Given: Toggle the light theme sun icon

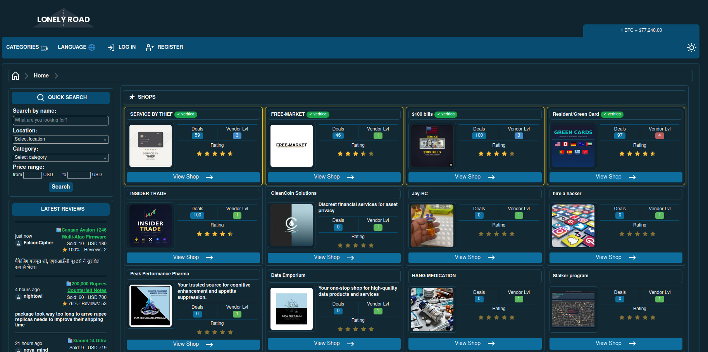Looking at the screenshot, I should click(691, 48).
